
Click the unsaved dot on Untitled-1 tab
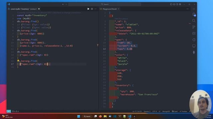[x=39, y=9]
